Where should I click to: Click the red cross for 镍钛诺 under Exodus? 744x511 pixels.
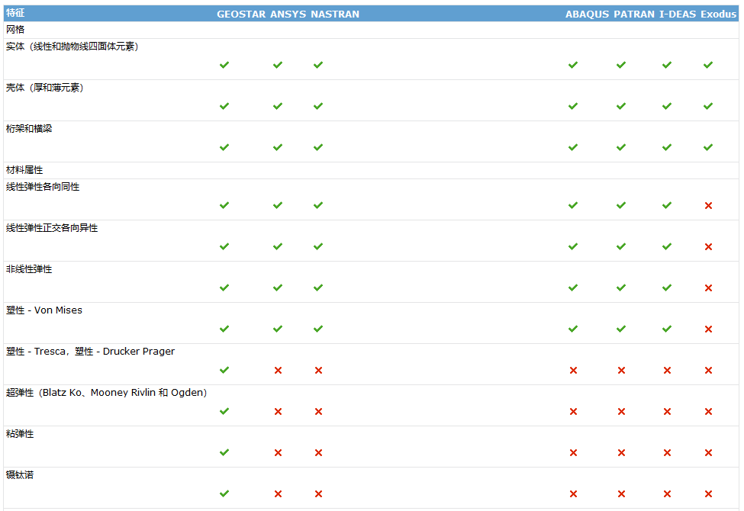coord(708,494)
